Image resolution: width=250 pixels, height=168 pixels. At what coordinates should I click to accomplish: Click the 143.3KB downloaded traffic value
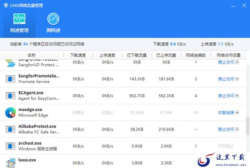tap(137, 79)
